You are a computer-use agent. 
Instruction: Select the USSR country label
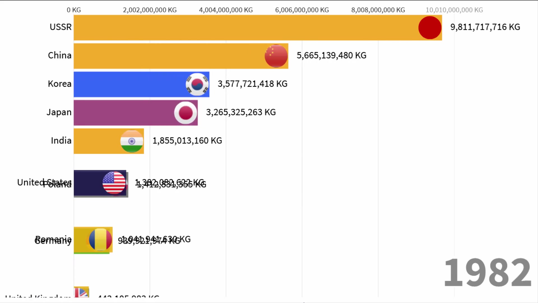click(61, 27)
